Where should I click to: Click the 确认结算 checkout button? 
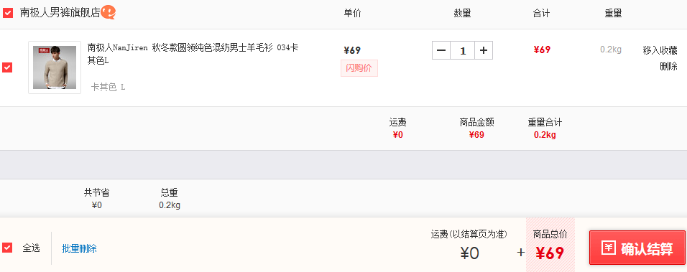pos(637,248)
